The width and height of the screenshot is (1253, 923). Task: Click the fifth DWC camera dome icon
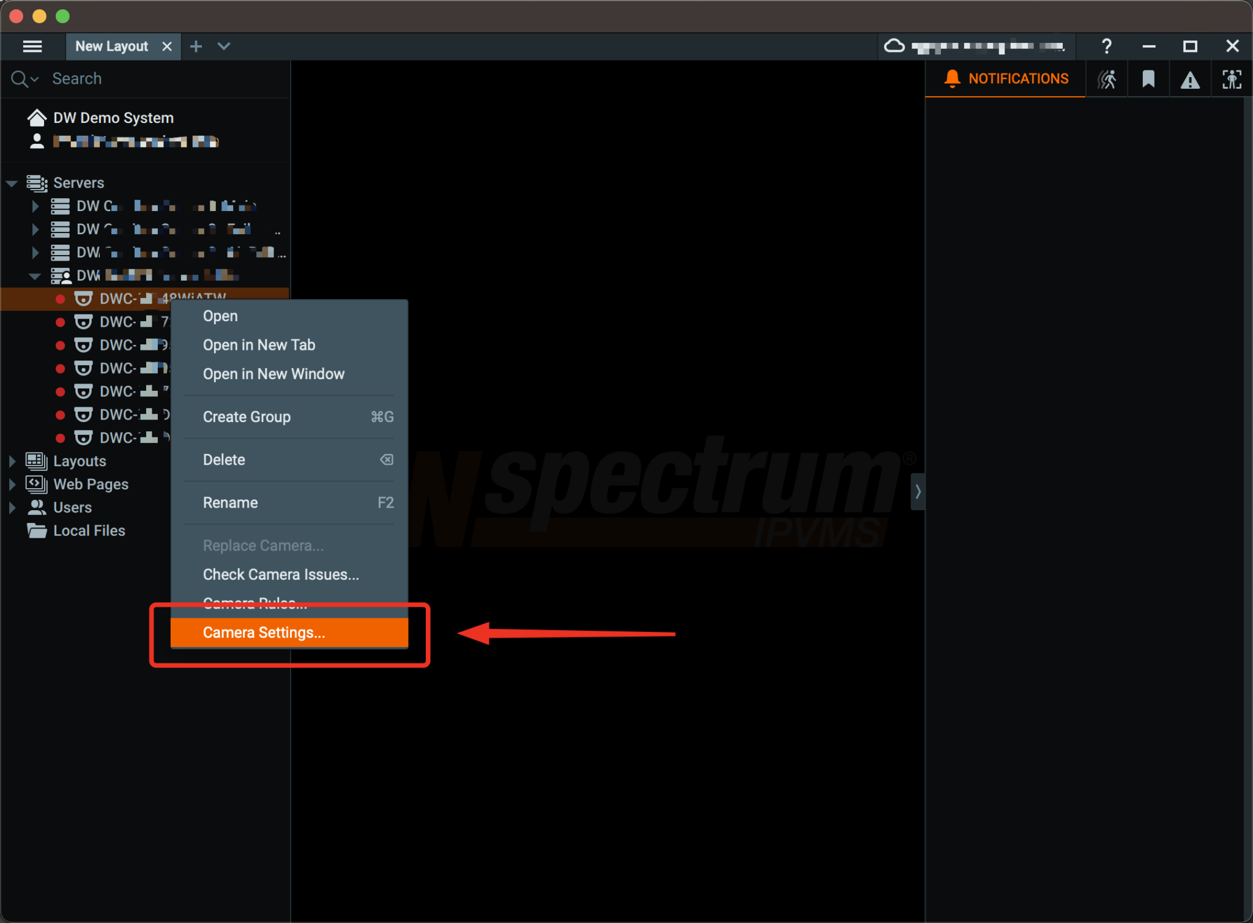coord(83,391)
